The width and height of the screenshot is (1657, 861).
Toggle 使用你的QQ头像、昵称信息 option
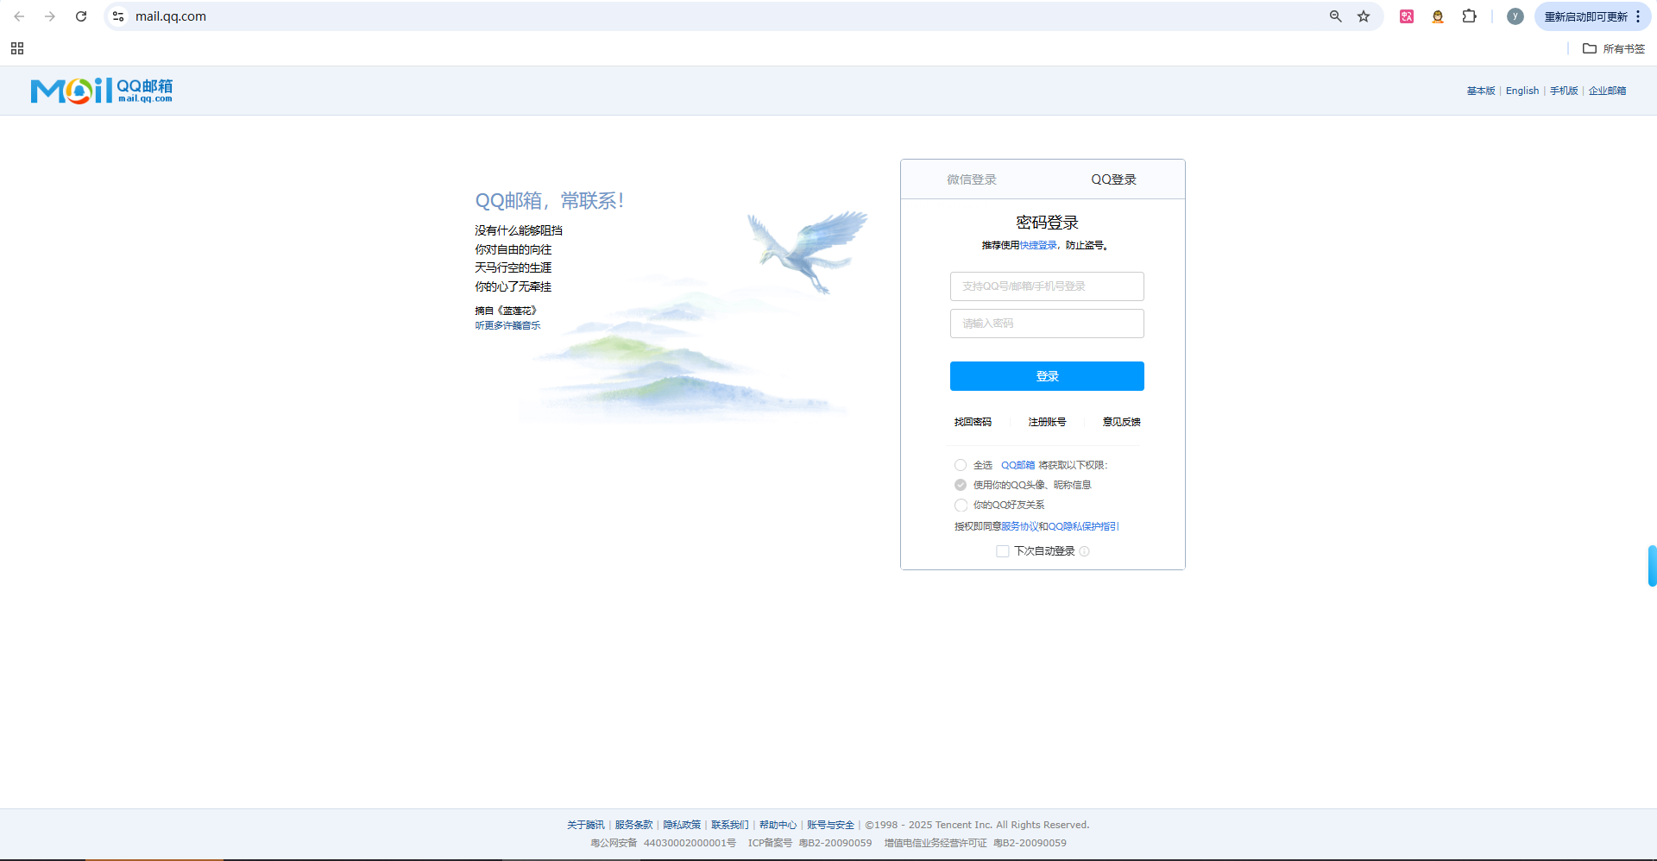961,485
